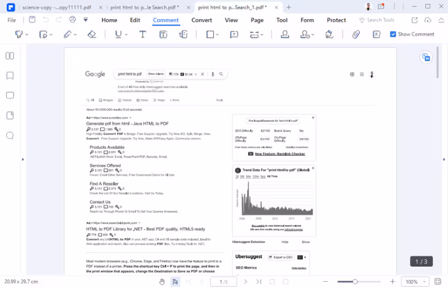
Task: Expand area highlight tool options
Action: [51, 35]
